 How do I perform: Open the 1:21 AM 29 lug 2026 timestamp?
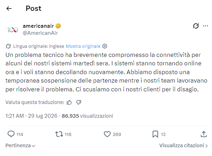[31, 116]
